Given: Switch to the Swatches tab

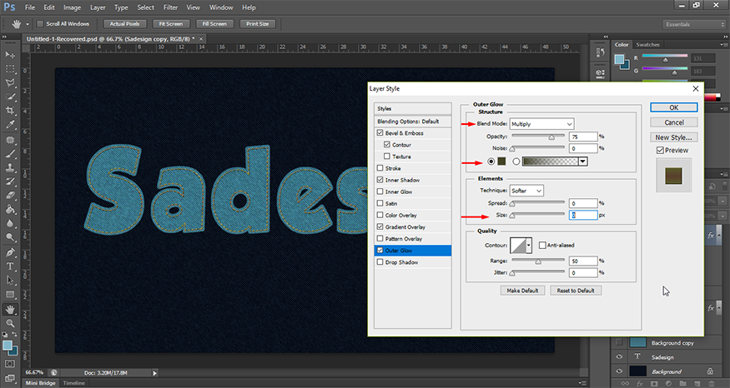Looking at the screenshot, I should click(x=647, y=45).
